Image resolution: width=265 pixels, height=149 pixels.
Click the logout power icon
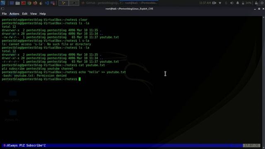click(x=263, y=3)
